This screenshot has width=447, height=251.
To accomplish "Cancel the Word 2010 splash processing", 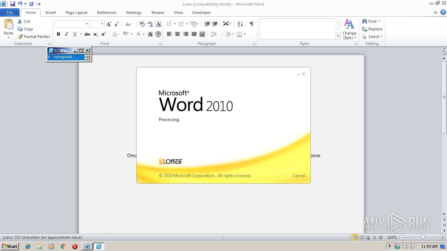I will [x=299, y=176].
